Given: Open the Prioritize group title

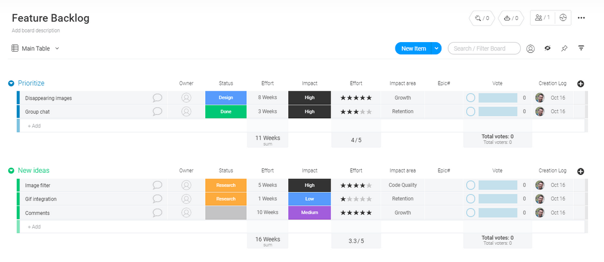Looking at the screenshot, I should pyautogui.click(x=31, y=83).
